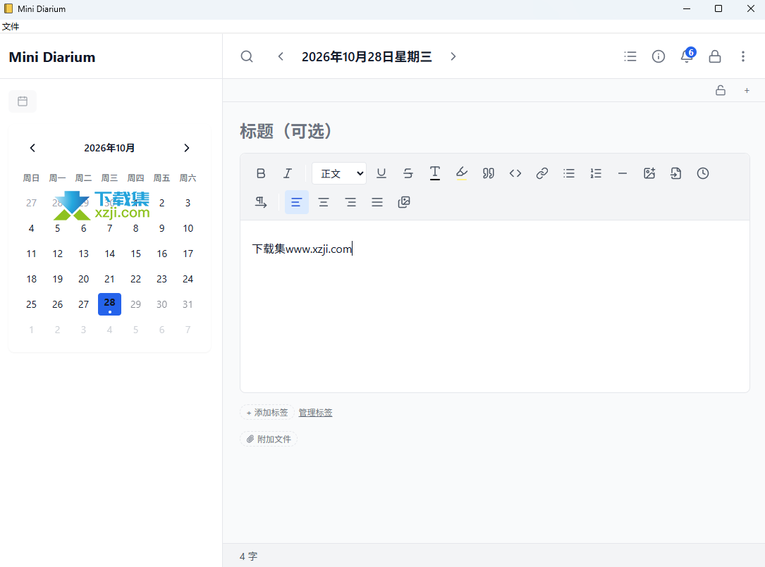The width and height of the screenshot is (765, 567).
Task: Align text to the left
Action: 297,202
